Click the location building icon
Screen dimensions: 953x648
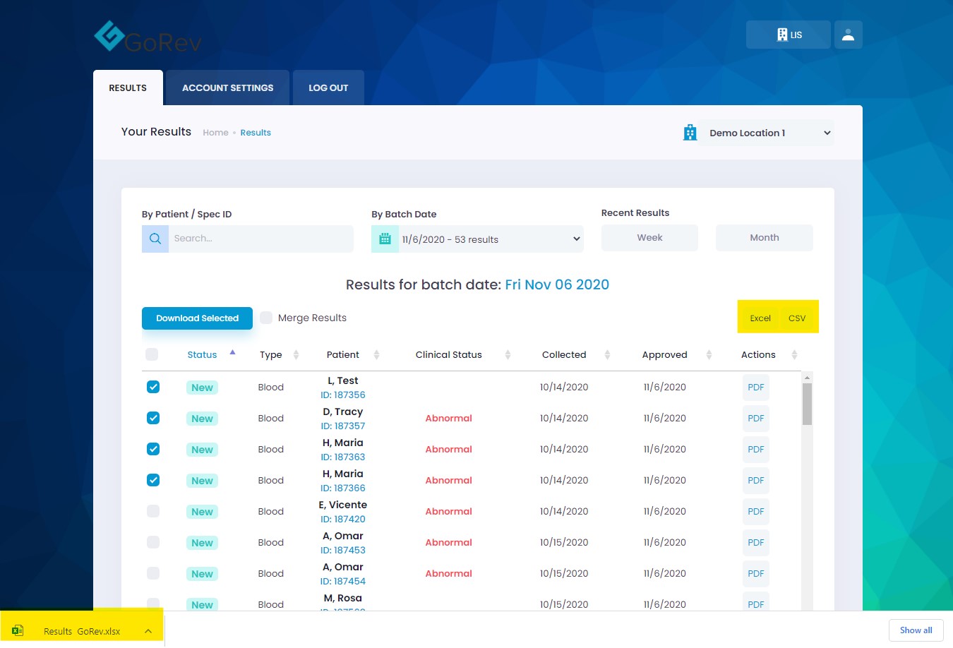click(690, 133)
